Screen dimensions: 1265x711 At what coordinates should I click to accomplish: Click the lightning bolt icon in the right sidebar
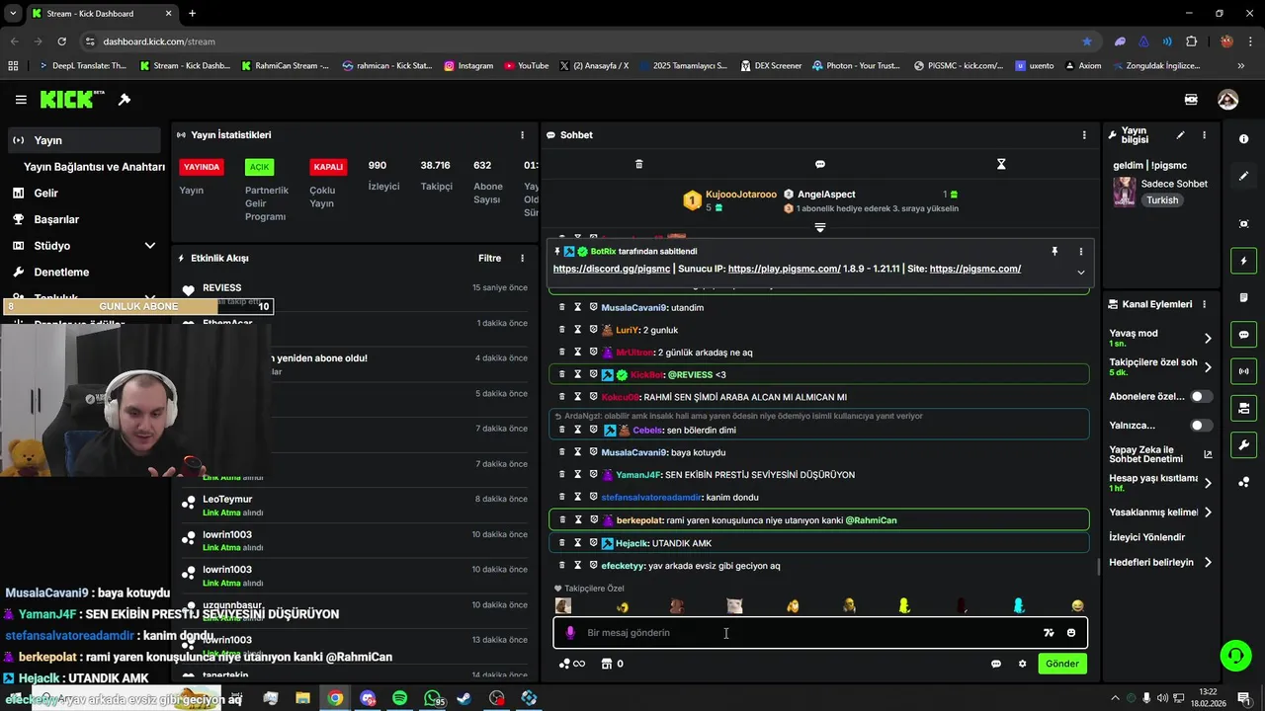(1243, 261)
